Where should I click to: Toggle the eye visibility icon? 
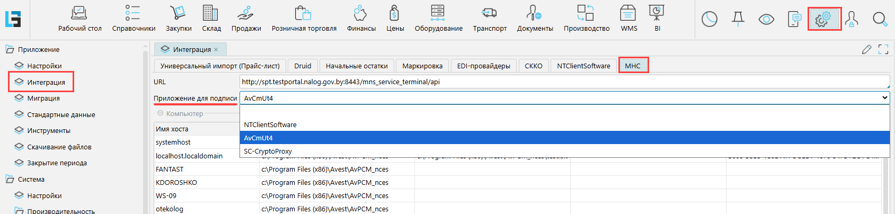pyautogui.click(x=766, y=19)
